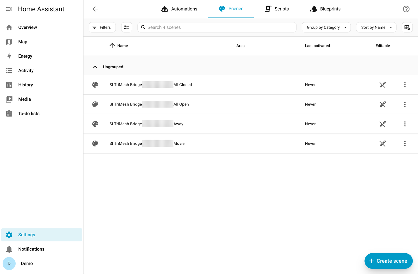Viewport: 418px width, 274px height.
Task: Open the overflow menu for All Closed
Action: click(x=405, y=85)
